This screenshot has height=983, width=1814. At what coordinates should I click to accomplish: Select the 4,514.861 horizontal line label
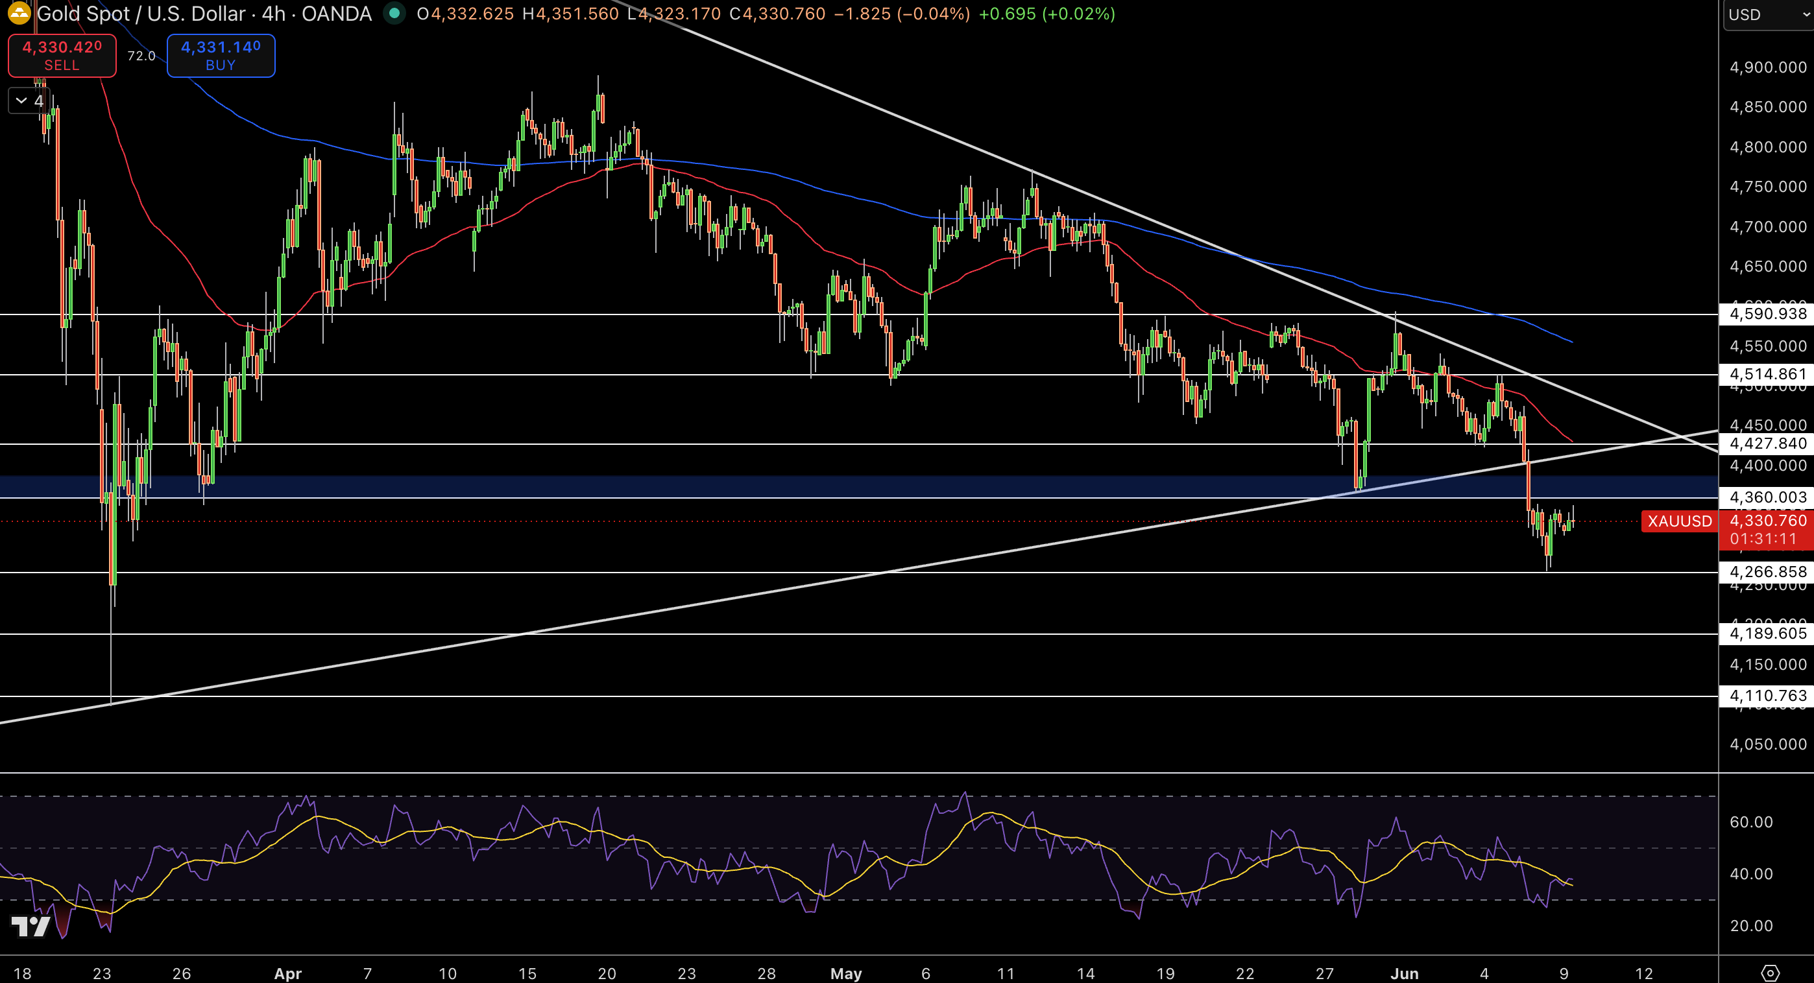tap(1767, 374)
